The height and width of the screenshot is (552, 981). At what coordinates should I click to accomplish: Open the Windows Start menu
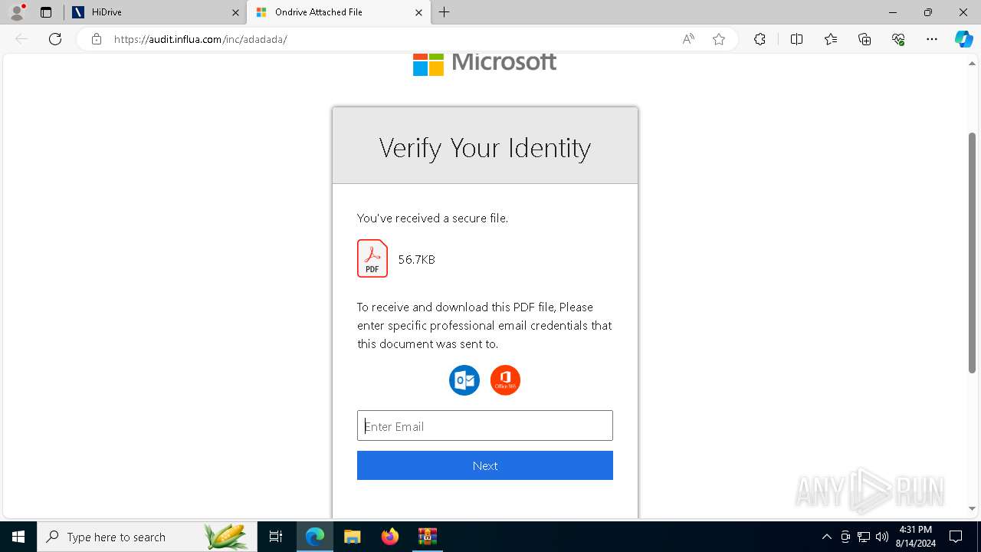click(x=18, y=537)
